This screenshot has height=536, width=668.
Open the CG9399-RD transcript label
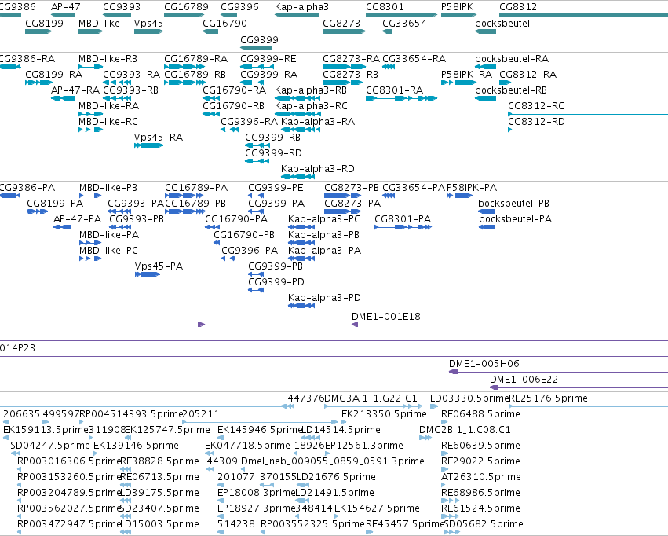tap(273, 152)
